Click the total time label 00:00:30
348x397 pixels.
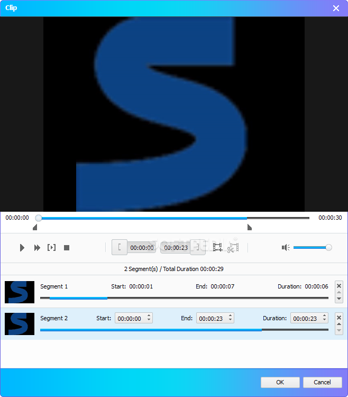click(330, 218)
